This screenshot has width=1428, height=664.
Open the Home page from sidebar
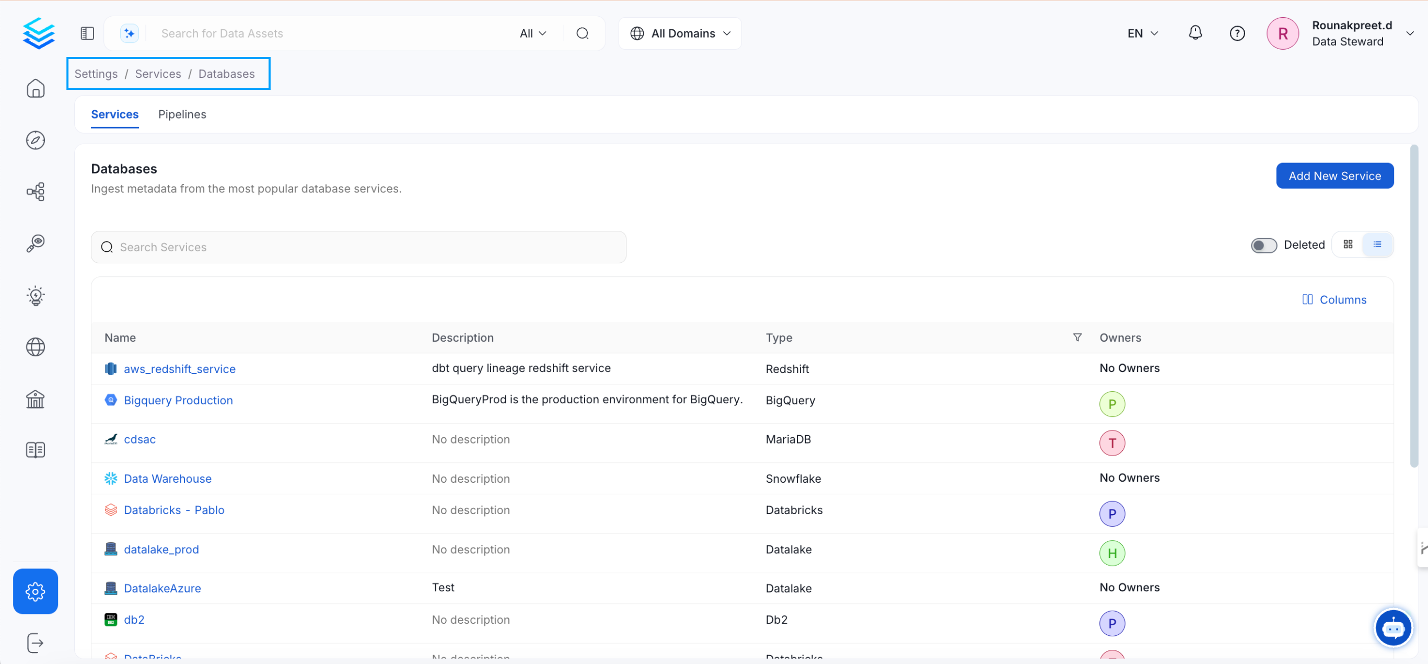[x=35, y=88]
